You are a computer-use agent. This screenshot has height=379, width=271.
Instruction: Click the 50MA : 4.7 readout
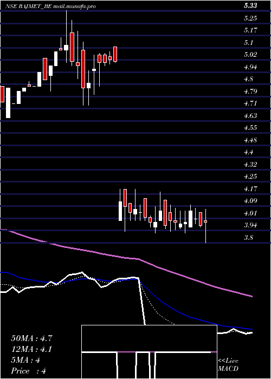[x=31, y=338]
